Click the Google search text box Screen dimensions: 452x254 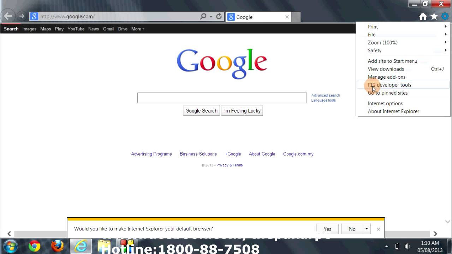[x=222, y=98]
